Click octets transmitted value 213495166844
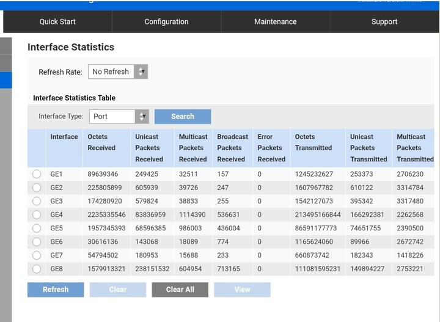Viewport: 440px width, 322px height. 318,214
